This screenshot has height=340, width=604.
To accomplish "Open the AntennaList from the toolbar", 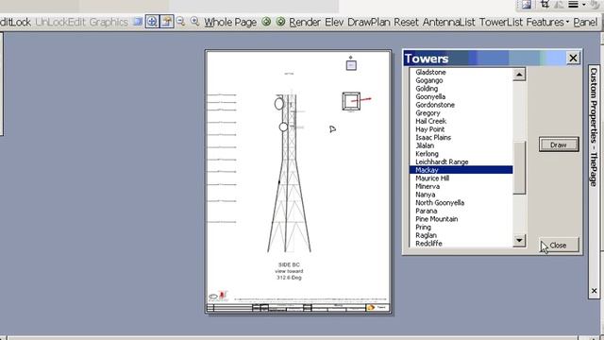I will point(449,22).
